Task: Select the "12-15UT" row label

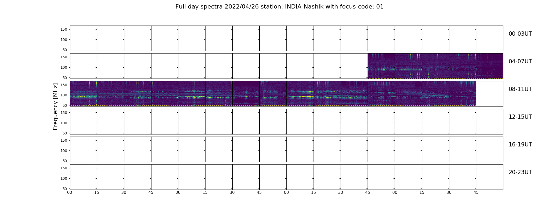Action: tap(520, 117)
